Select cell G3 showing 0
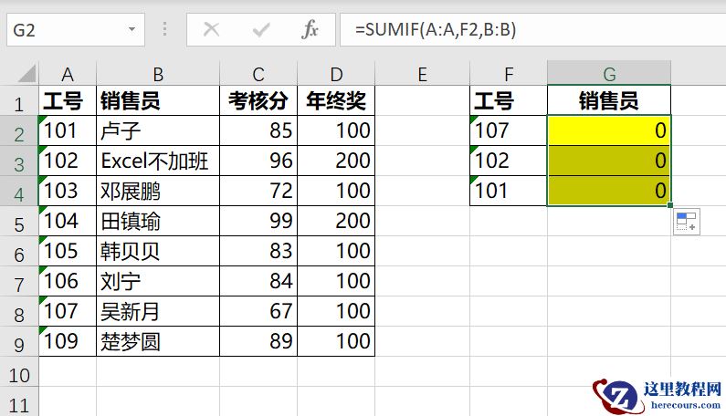Screen dimensions: 726x416 (609, 161)
